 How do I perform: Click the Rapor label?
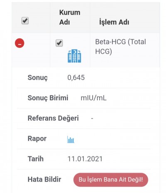[37, 139]
